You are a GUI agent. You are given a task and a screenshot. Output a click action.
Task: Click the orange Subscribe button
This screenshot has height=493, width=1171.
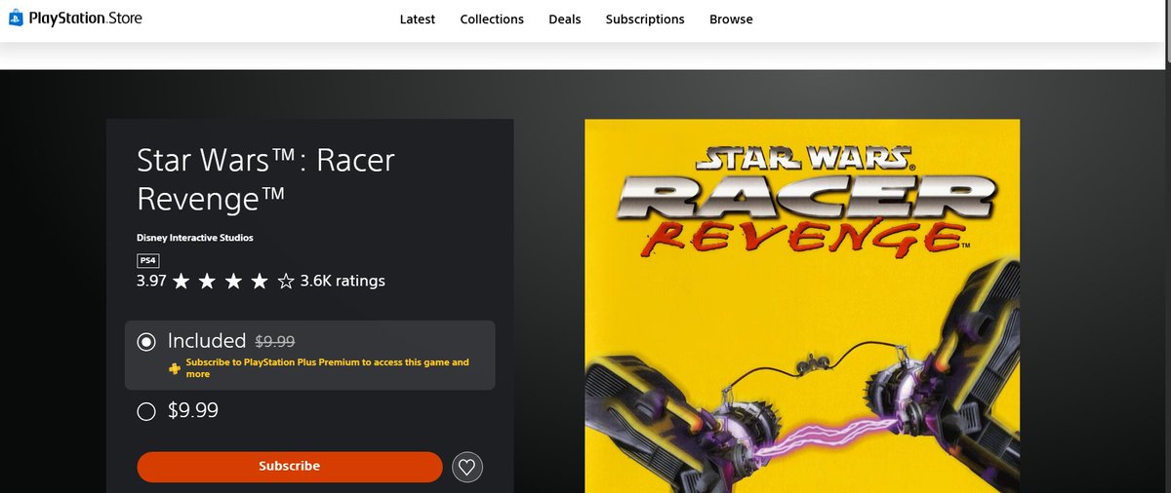290,467
